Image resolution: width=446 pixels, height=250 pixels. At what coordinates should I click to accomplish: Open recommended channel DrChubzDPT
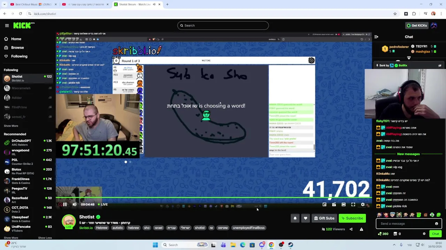pos(28,142)
